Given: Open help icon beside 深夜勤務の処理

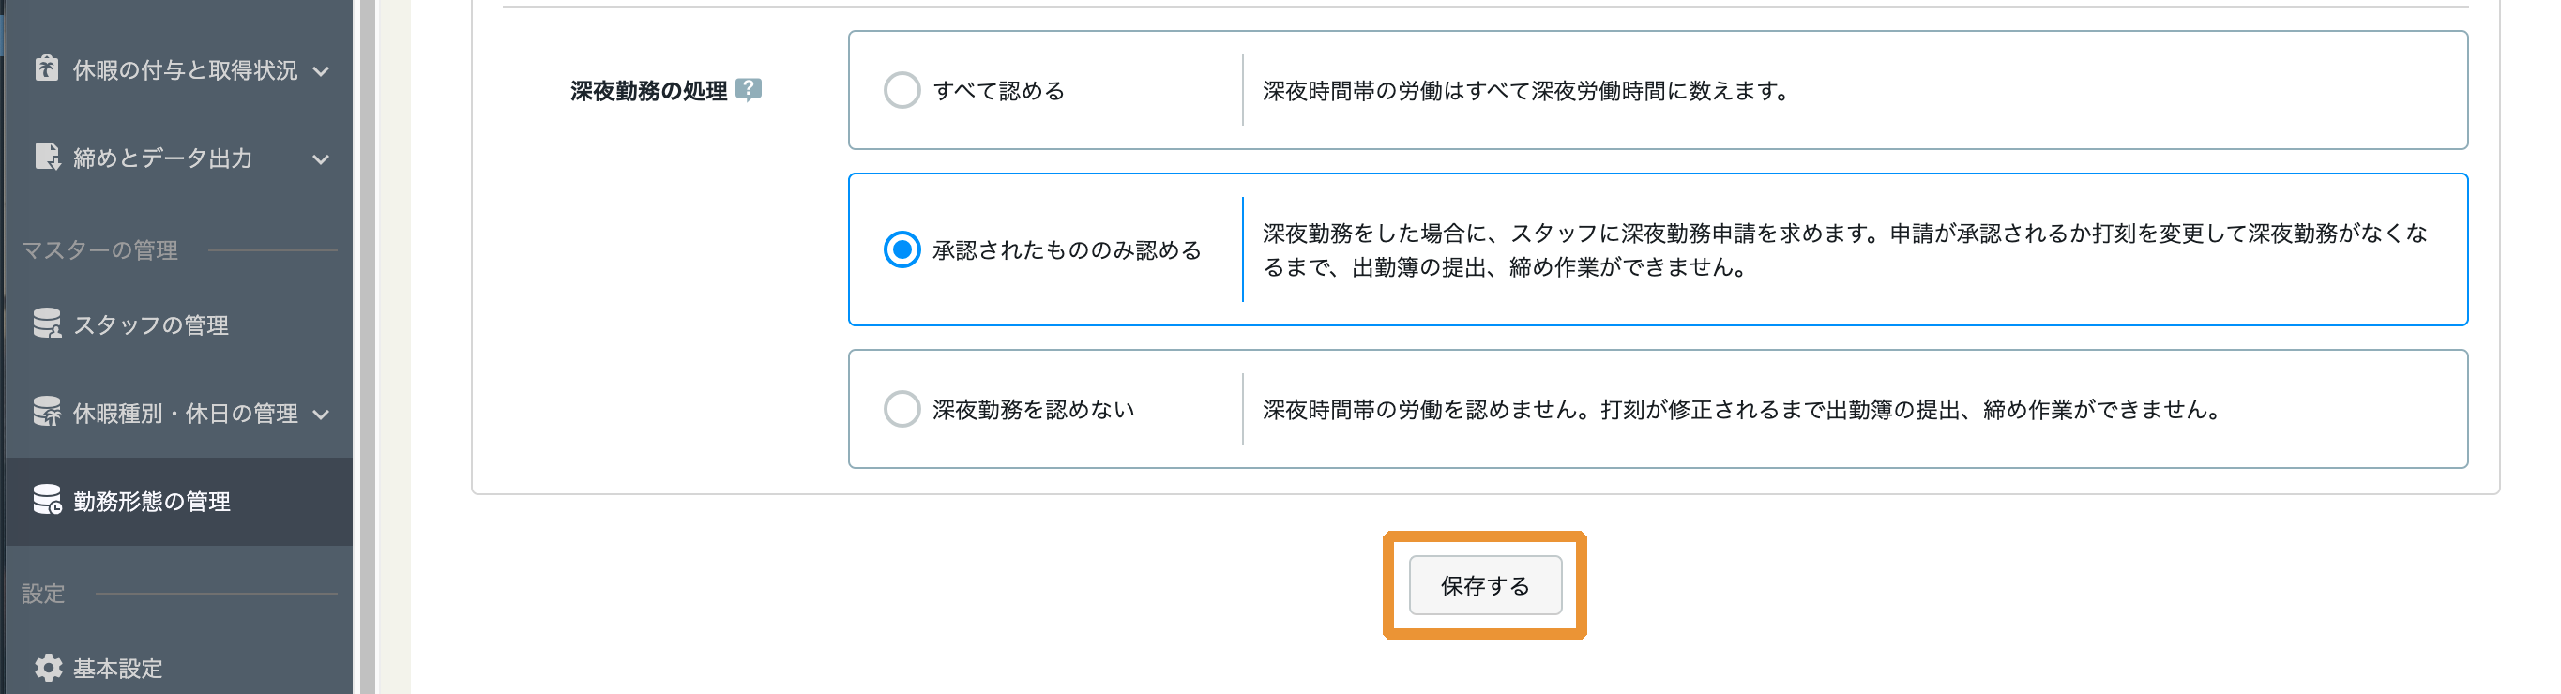Looking at the screenshot, I should (749, 89).
